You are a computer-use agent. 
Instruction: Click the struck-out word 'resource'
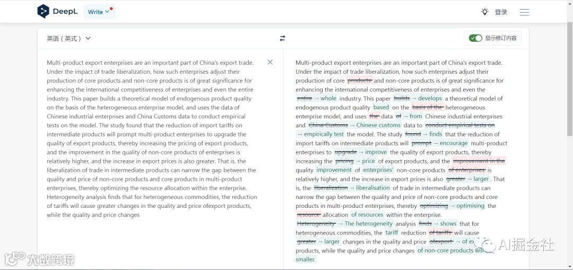309,215
